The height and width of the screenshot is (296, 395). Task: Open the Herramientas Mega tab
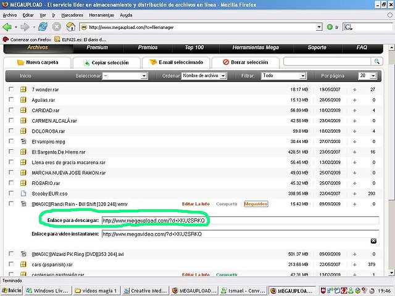tap(256, 47)
